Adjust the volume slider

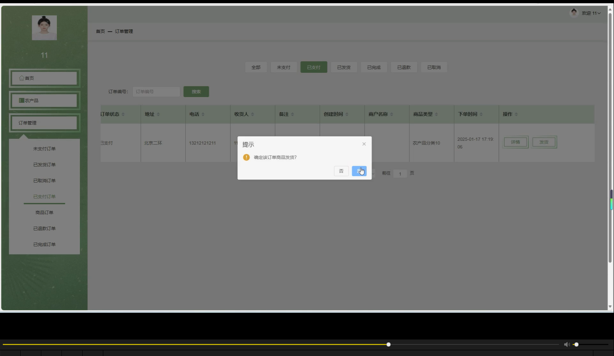591,345
